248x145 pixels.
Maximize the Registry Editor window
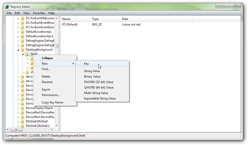pyautogui.click(x=226, y=6)
